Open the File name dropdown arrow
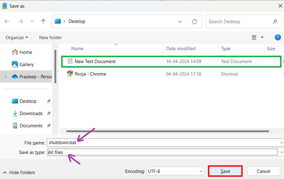 coord(281,142)
